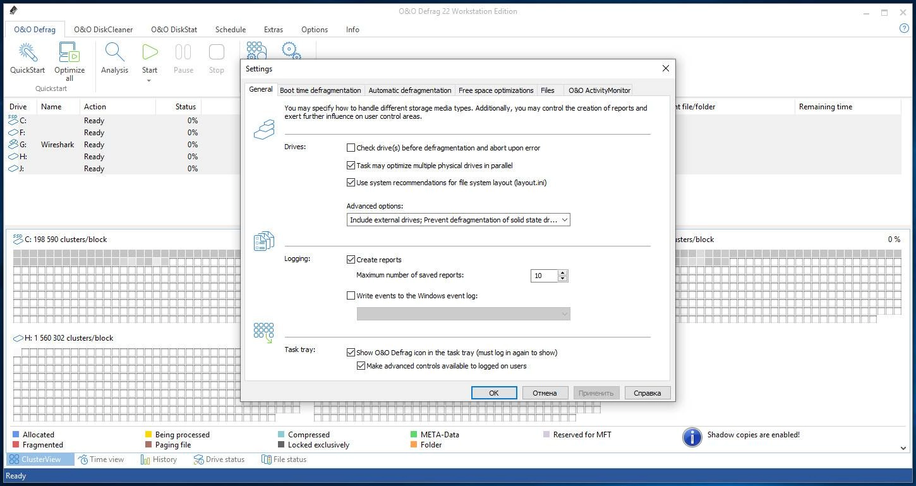Close the Settings dialog

665,68
